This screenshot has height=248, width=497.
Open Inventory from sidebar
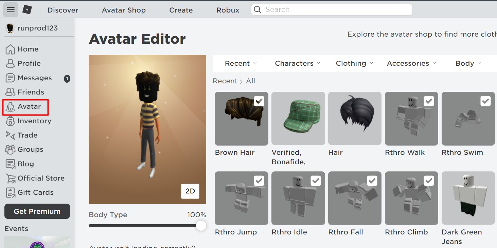point(34,121)
